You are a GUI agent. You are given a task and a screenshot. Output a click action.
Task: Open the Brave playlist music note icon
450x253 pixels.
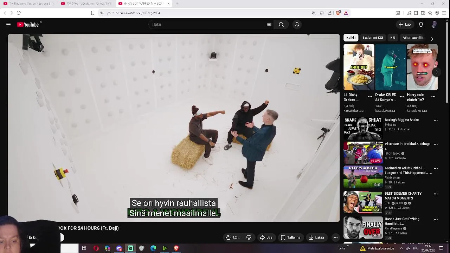[x=409, y=13]
